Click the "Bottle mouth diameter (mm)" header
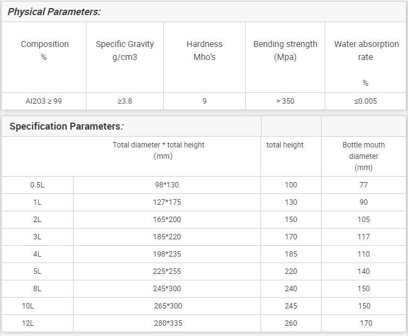Screen dimensions: 408x336 [364, 156]
